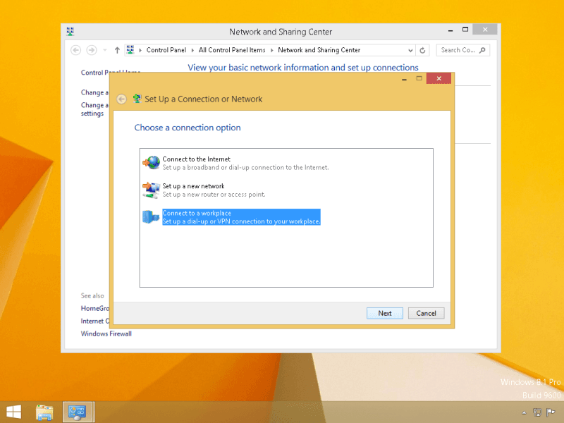Select the Connect to the Internet option
This screenshot has width=564, height=423.
tap(196, 159)
